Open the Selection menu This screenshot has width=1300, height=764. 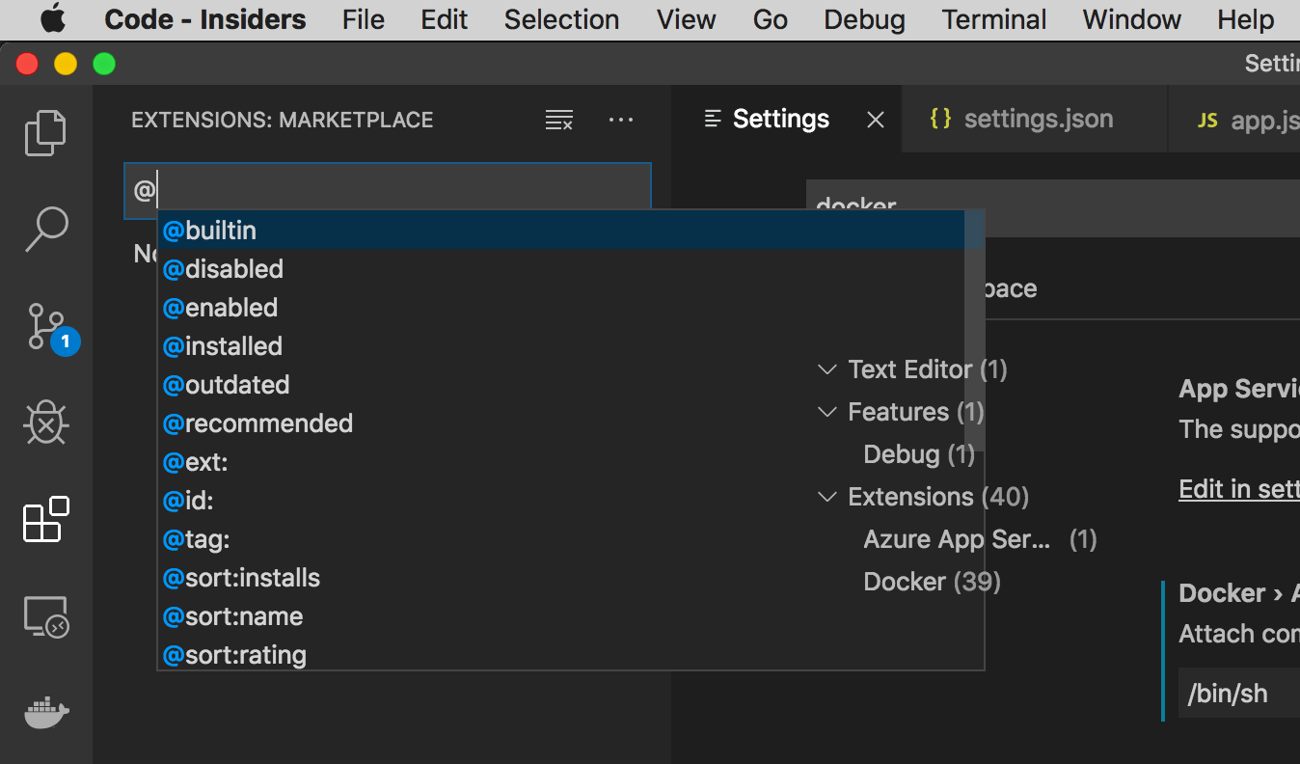click(561, 19)
